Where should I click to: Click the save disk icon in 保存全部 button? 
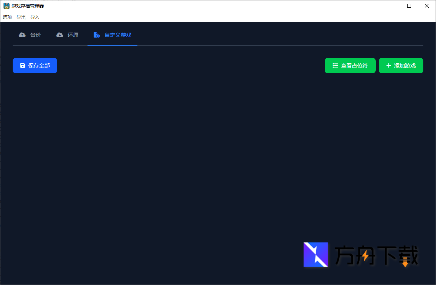(22, 66)
